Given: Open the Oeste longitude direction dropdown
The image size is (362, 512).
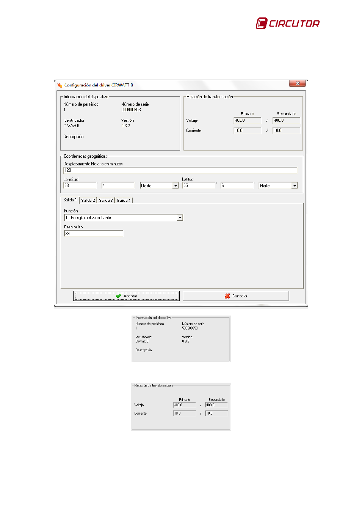Looking at the screenshot, I should click(x=176, y=185).
